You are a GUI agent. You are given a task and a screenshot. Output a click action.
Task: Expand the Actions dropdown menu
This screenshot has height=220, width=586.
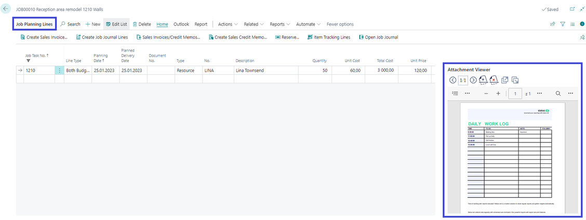click(228, 24)
